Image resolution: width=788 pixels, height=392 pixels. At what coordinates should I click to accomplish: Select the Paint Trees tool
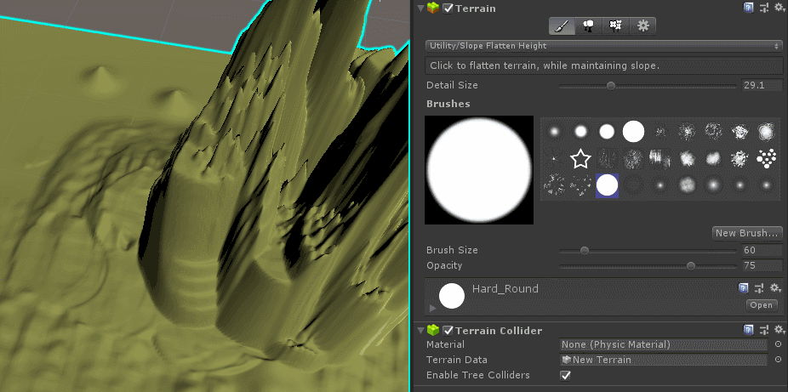(x=589, y=26)
